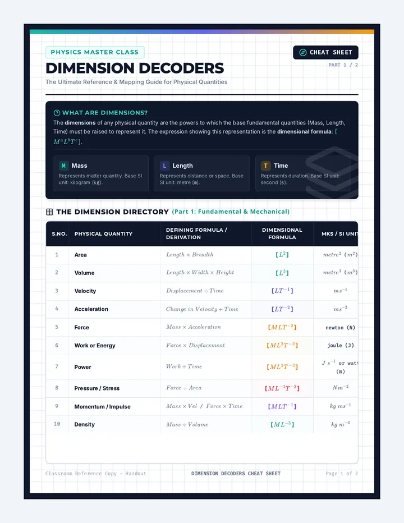404x523 pixels.
Task: Click the [LT⁻¹] dimensional formula
Action: coord(282,291)
